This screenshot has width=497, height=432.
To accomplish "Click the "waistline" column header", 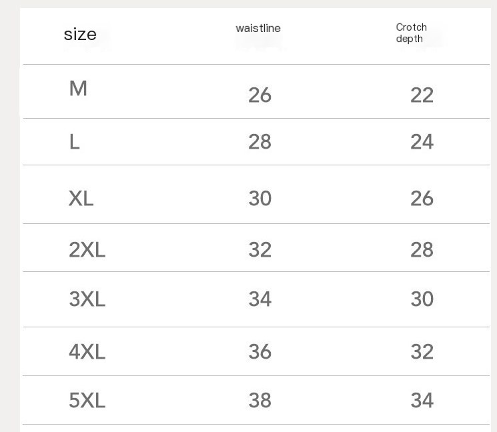I will click(258, 29).
